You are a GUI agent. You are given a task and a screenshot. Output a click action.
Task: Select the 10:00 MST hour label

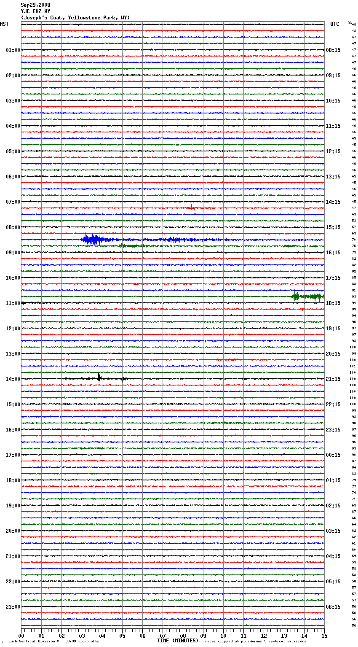tap(13, 278)
